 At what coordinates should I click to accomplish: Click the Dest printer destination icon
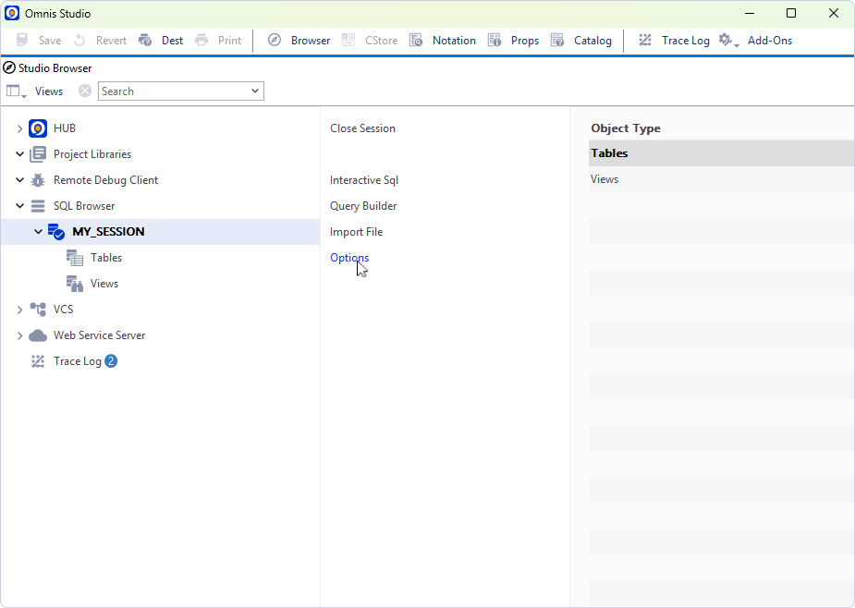pyautogui.click(x=145, y=41)
